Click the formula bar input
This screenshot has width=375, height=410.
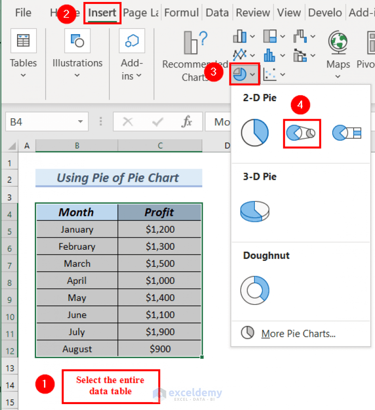pyautogui.click(x=218, y=122)
